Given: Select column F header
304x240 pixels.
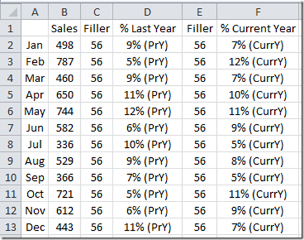Looking at the screenshot, I should click(258, 12).
